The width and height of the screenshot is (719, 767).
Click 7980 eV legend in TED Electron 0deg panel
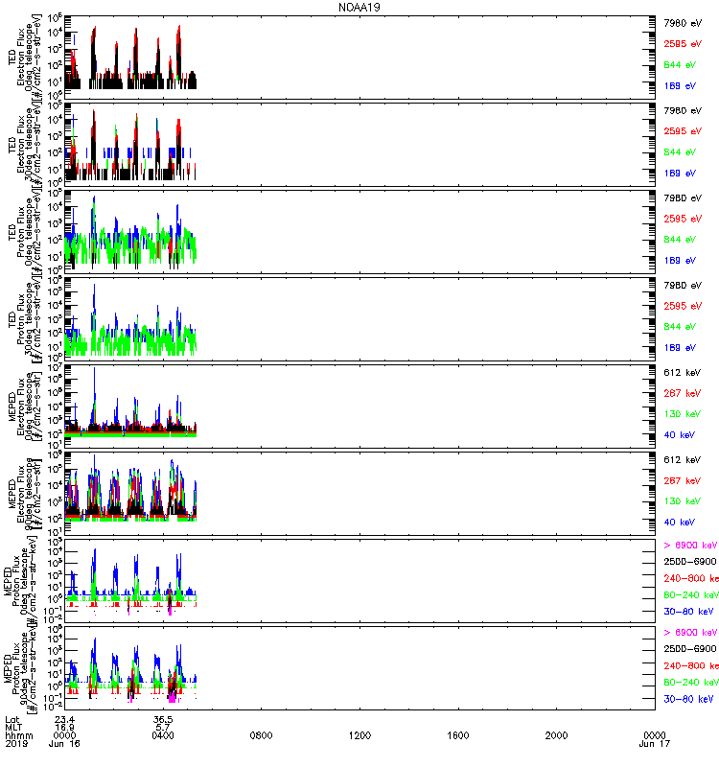(683, 23)
